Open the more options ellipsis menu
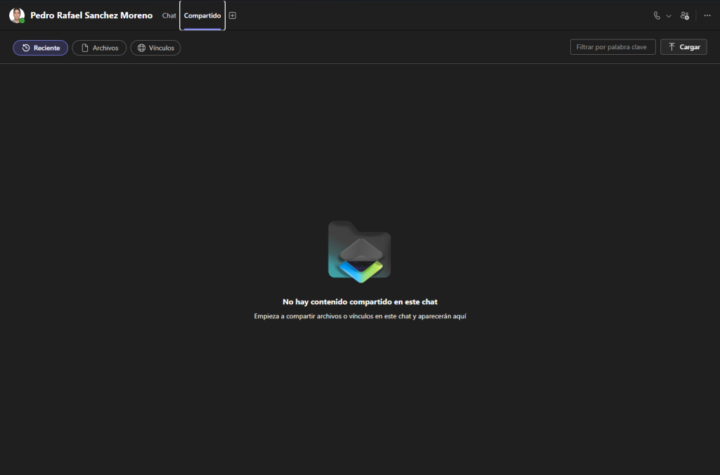The image size is (720, 475). [x=707, y=15]
